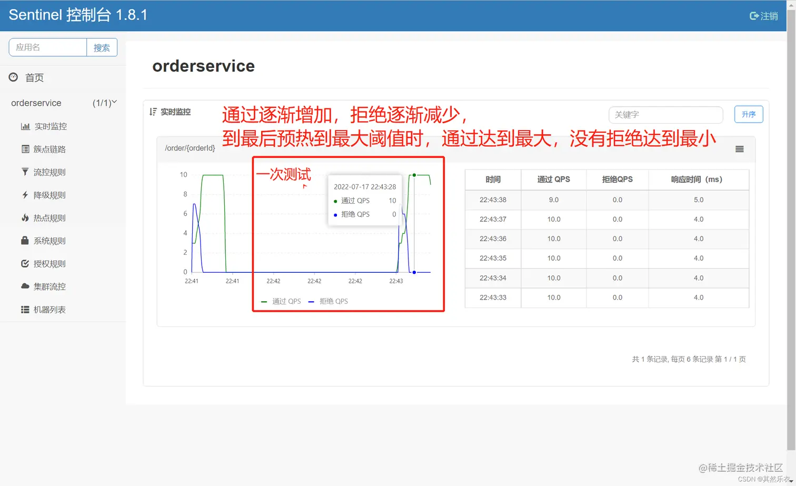The image size is (796, 486).
Task: Click the lightning icon beside 降级规则
Action: [x=25, y=195]
